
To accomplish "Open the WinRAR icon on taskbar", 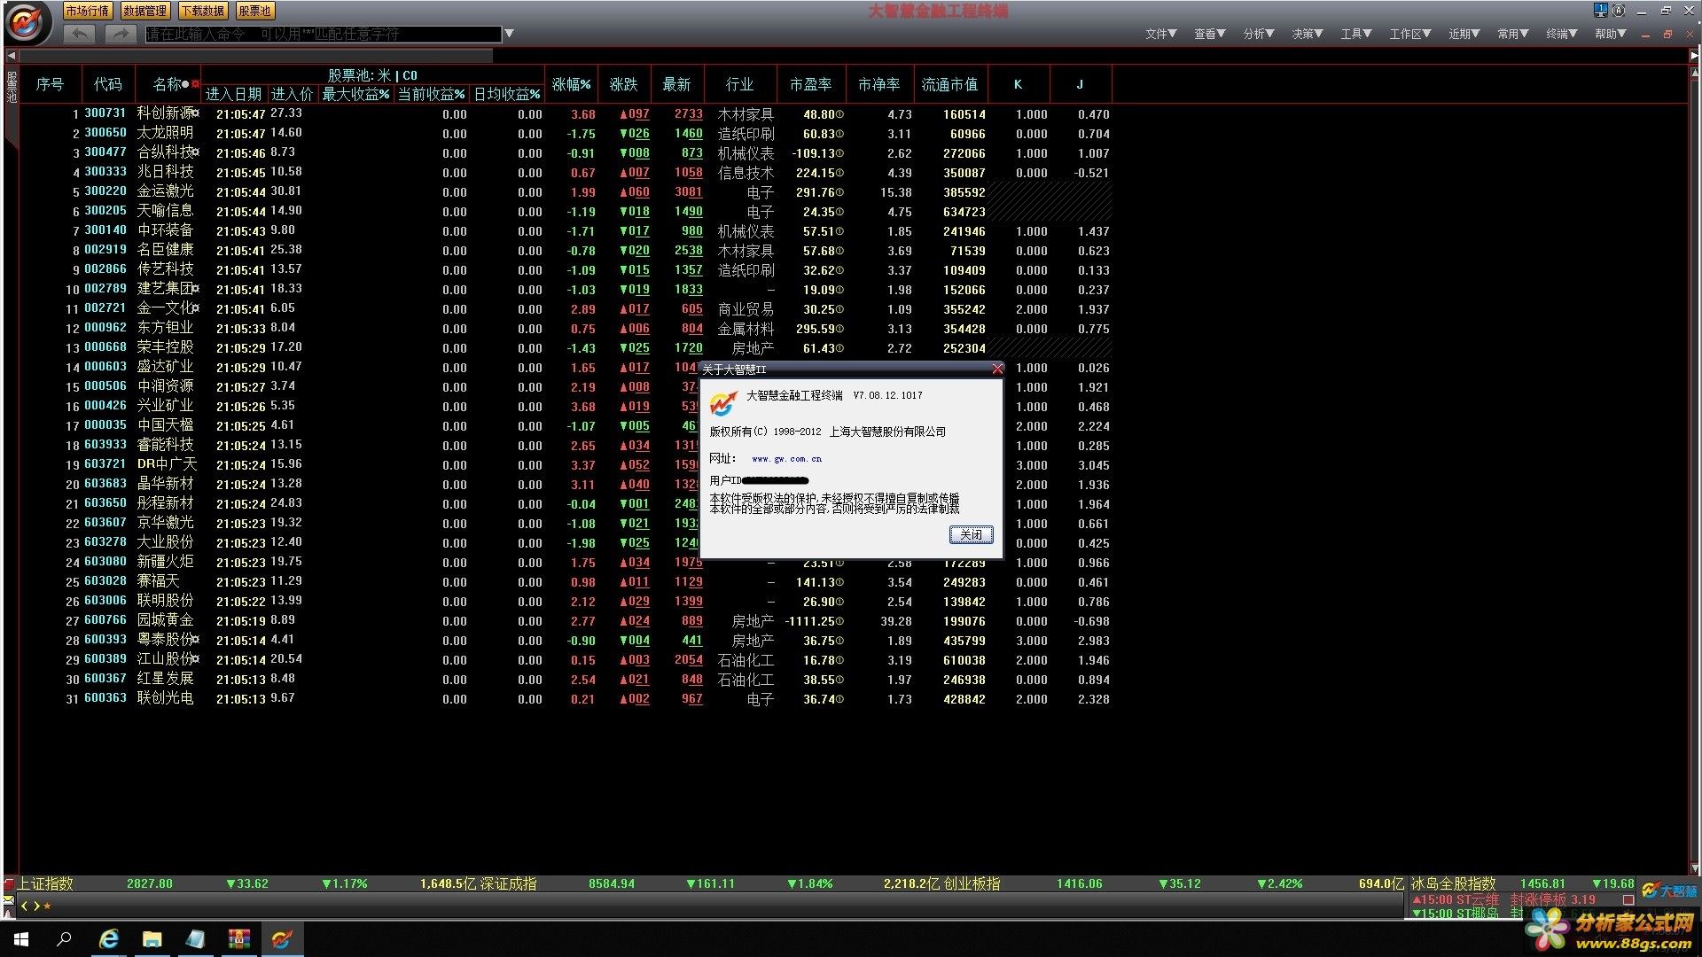I will tap(238, 939).
